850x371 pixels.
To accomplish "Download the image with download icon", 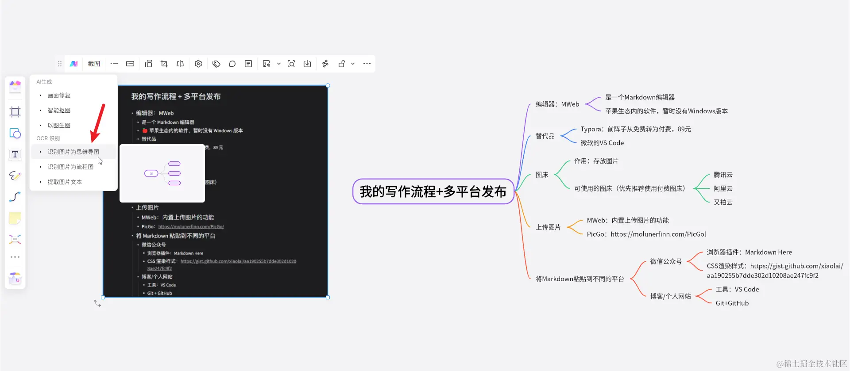I will click(x=307, y=64).
